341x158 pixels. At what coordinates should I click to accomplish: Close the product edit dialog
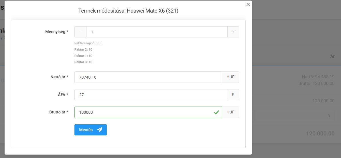pos(248,4)
